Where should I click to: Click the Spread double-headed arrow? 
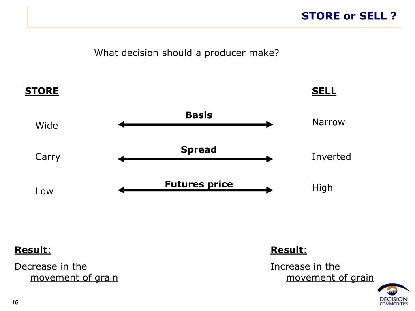point(195,159)
